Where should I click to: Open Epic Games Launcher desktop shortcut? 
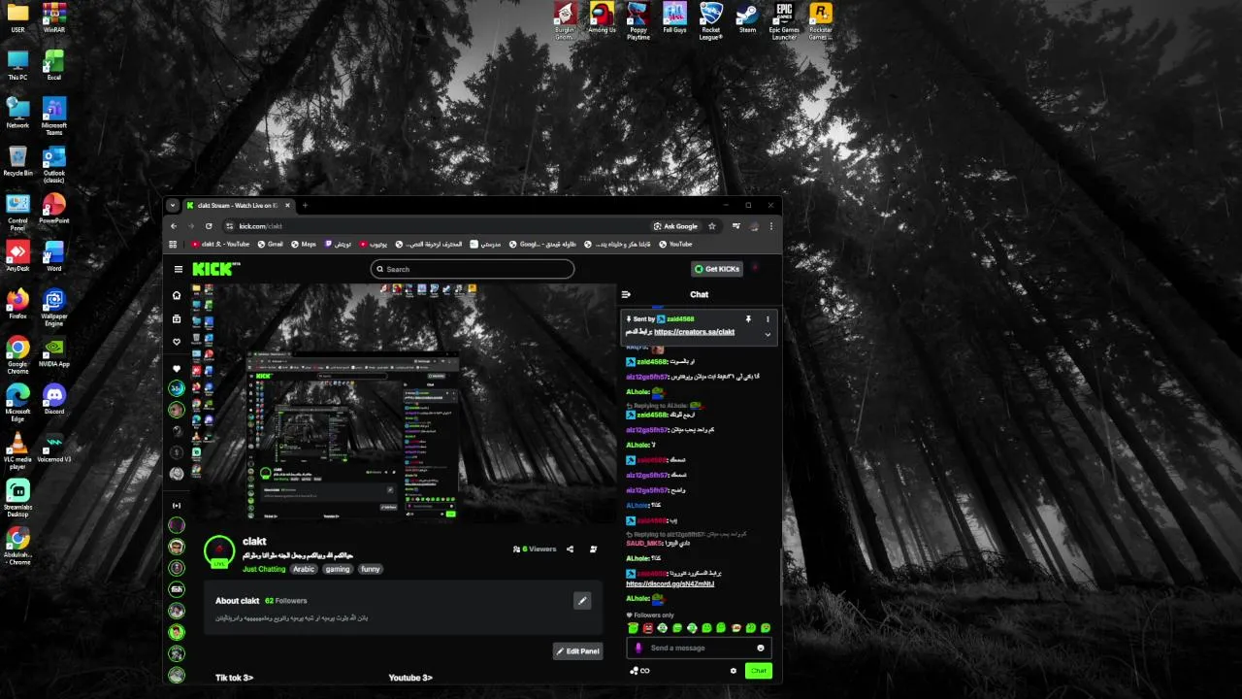click(784, 20)
